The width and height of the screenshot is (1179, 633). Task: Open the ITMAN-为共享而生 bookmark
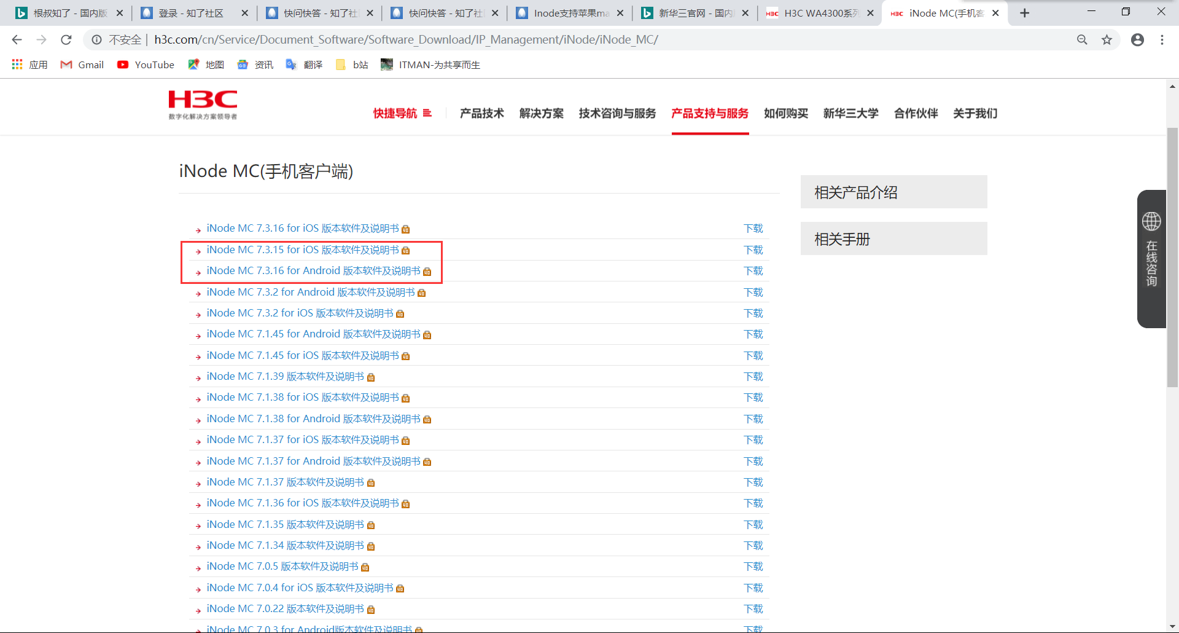pyautogui.click(x=430, y=65)
